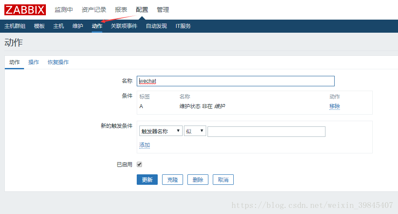
Task: Go to 模板 submenu
Action: pos(39,26)
